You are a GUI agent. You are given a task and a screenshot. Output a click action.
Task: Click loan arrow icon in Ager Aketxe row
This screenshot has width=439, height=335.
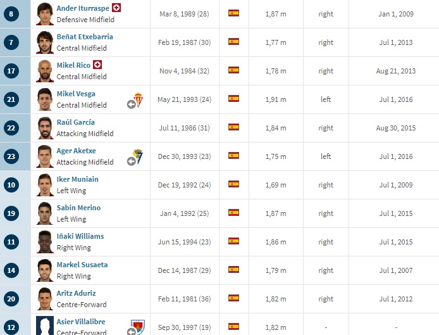(132, 161)
